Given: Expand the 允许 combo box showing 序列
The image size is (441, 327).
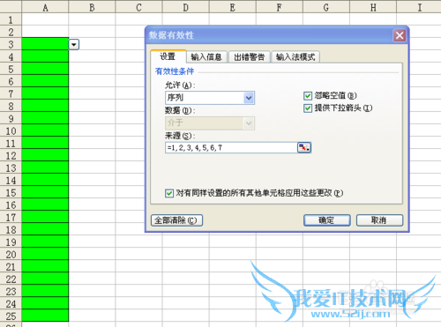Looking at the screenshot, I should click(x=249, y=98).
